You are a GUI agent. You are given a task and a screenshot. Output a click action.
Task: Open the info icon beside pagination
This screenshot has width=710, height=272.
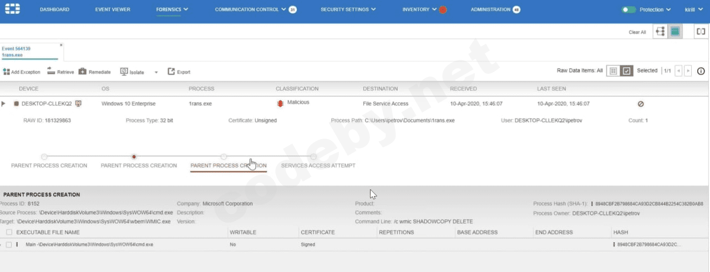pyautogui.click(x=701, y=71)
